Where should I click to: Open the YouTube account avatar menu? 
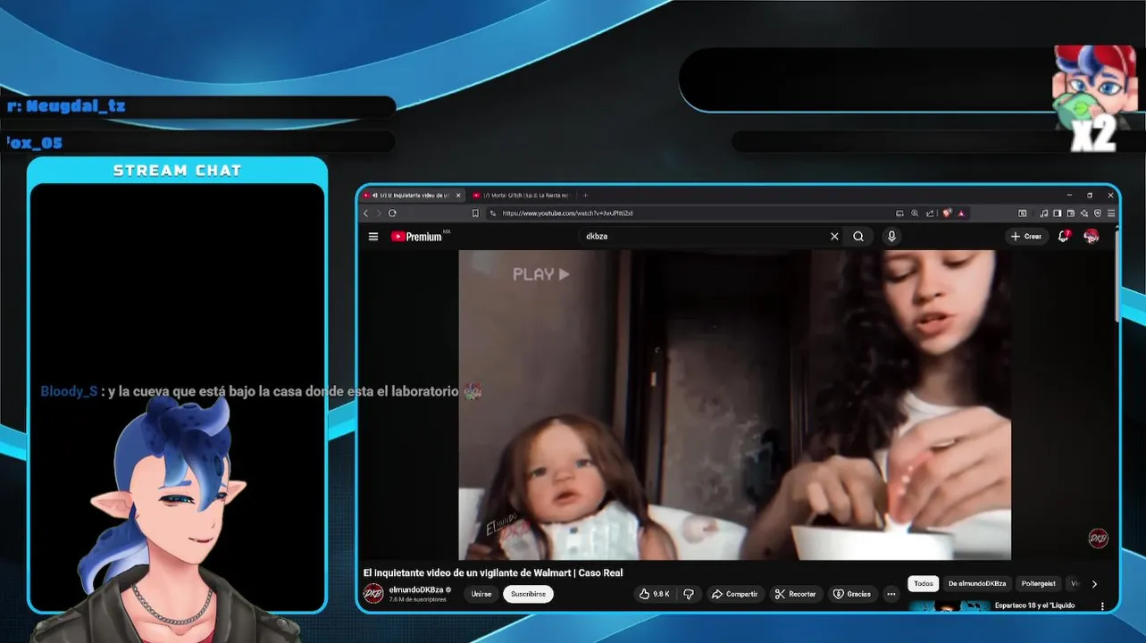[1091, 236]
